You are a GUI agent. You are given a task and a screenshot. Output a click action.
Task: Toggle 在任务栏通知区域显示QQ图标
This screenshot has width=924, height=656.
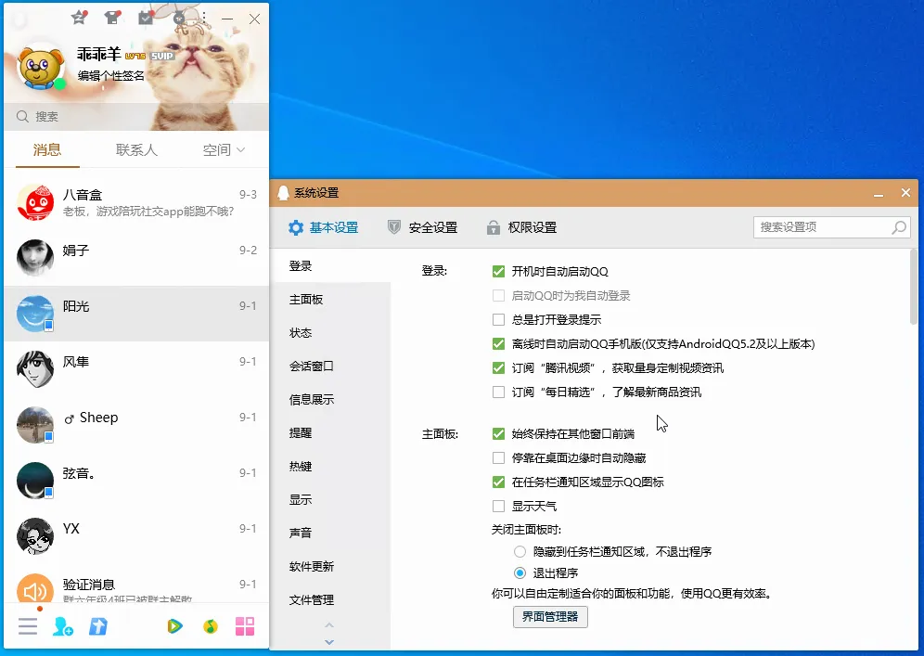pyautogui.click(x=498, y=482)
